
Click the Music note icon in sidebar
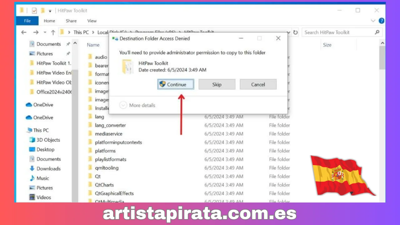click(32, 178)
